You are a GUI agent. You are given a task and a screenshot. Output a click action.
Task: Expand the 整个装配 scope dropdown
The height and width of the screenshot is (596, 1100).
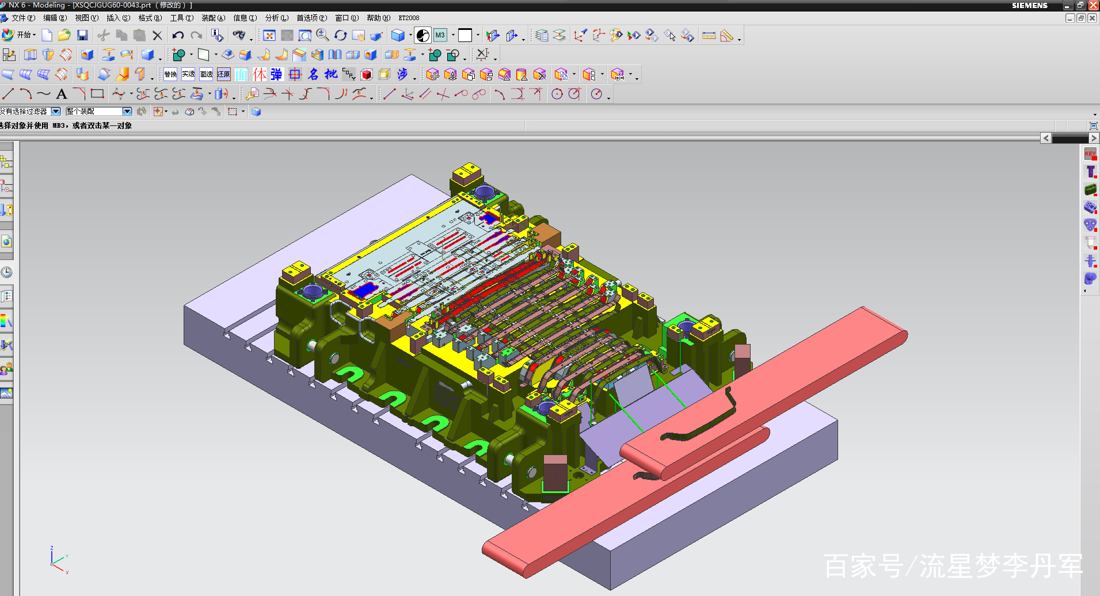[127, 112]
